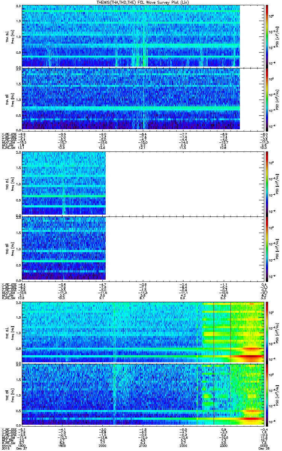Click the PSD color bar beside THA BII panel
Viewport: 282px width, 451px height.
click(267, 99)
